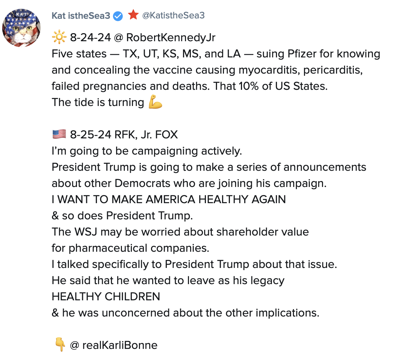Viewport: 403px width, 357px height.
Task: Click the pointing down hand emoji
Action: [x=60, y=345]
